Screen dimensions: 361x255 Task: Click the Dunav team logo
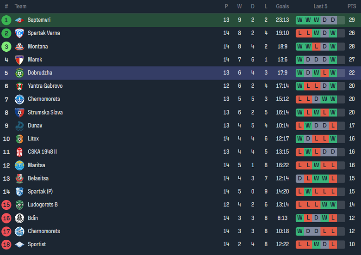point(19,126)
